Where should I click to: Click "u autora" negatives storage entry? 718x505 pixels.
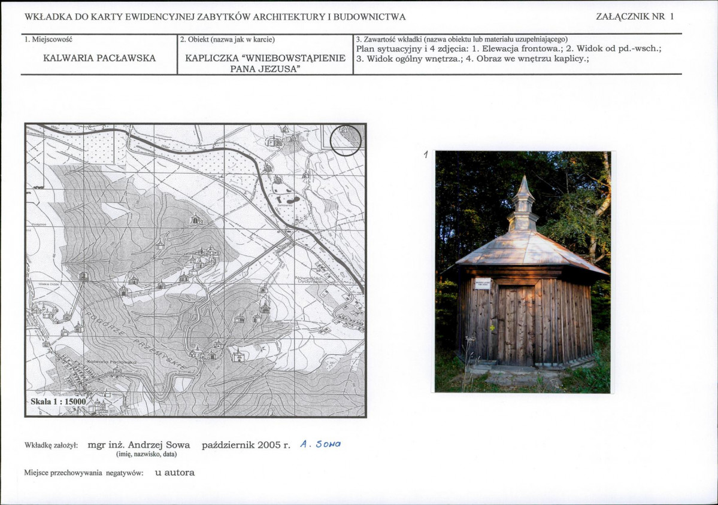point(175,472)
